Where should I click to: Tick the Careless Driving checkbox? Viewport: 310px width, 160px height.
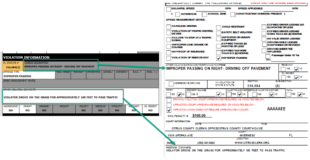(169, 27)
